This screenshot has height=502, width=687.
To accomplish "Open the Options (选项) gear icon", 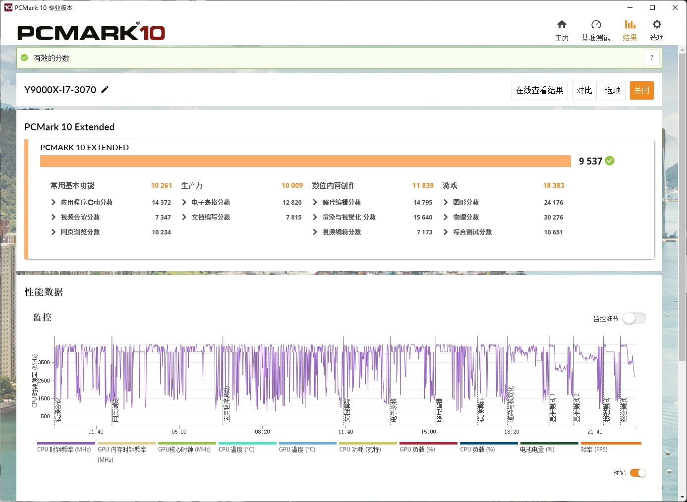I will 657,25.
